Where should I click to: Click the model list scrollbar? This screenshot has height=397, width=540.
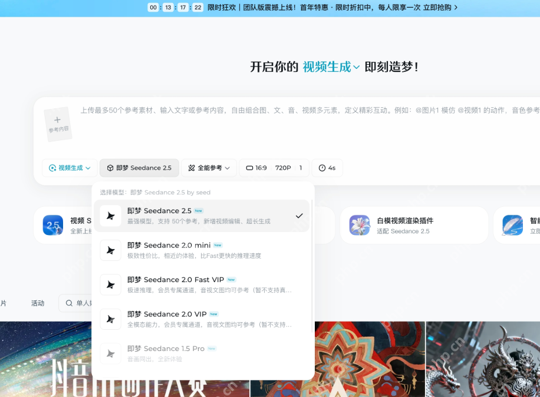click(x=312, y=266)
